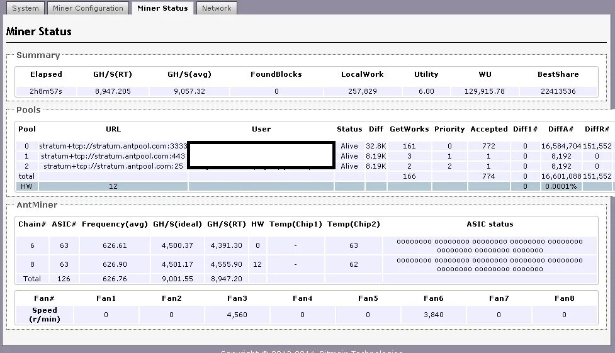615x353 pixels.
Task: Click WU value 129,915.78
Action: tap(485, 91)
